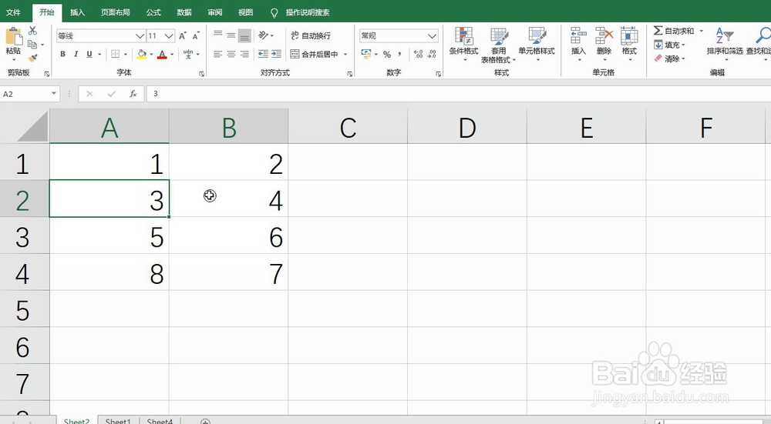Click the Cut scissors icon
This screenshot has width=771, height=424.
32,31
